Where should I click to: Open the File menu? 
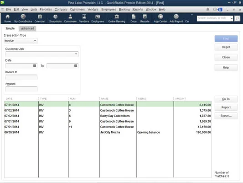click(9, 9)
